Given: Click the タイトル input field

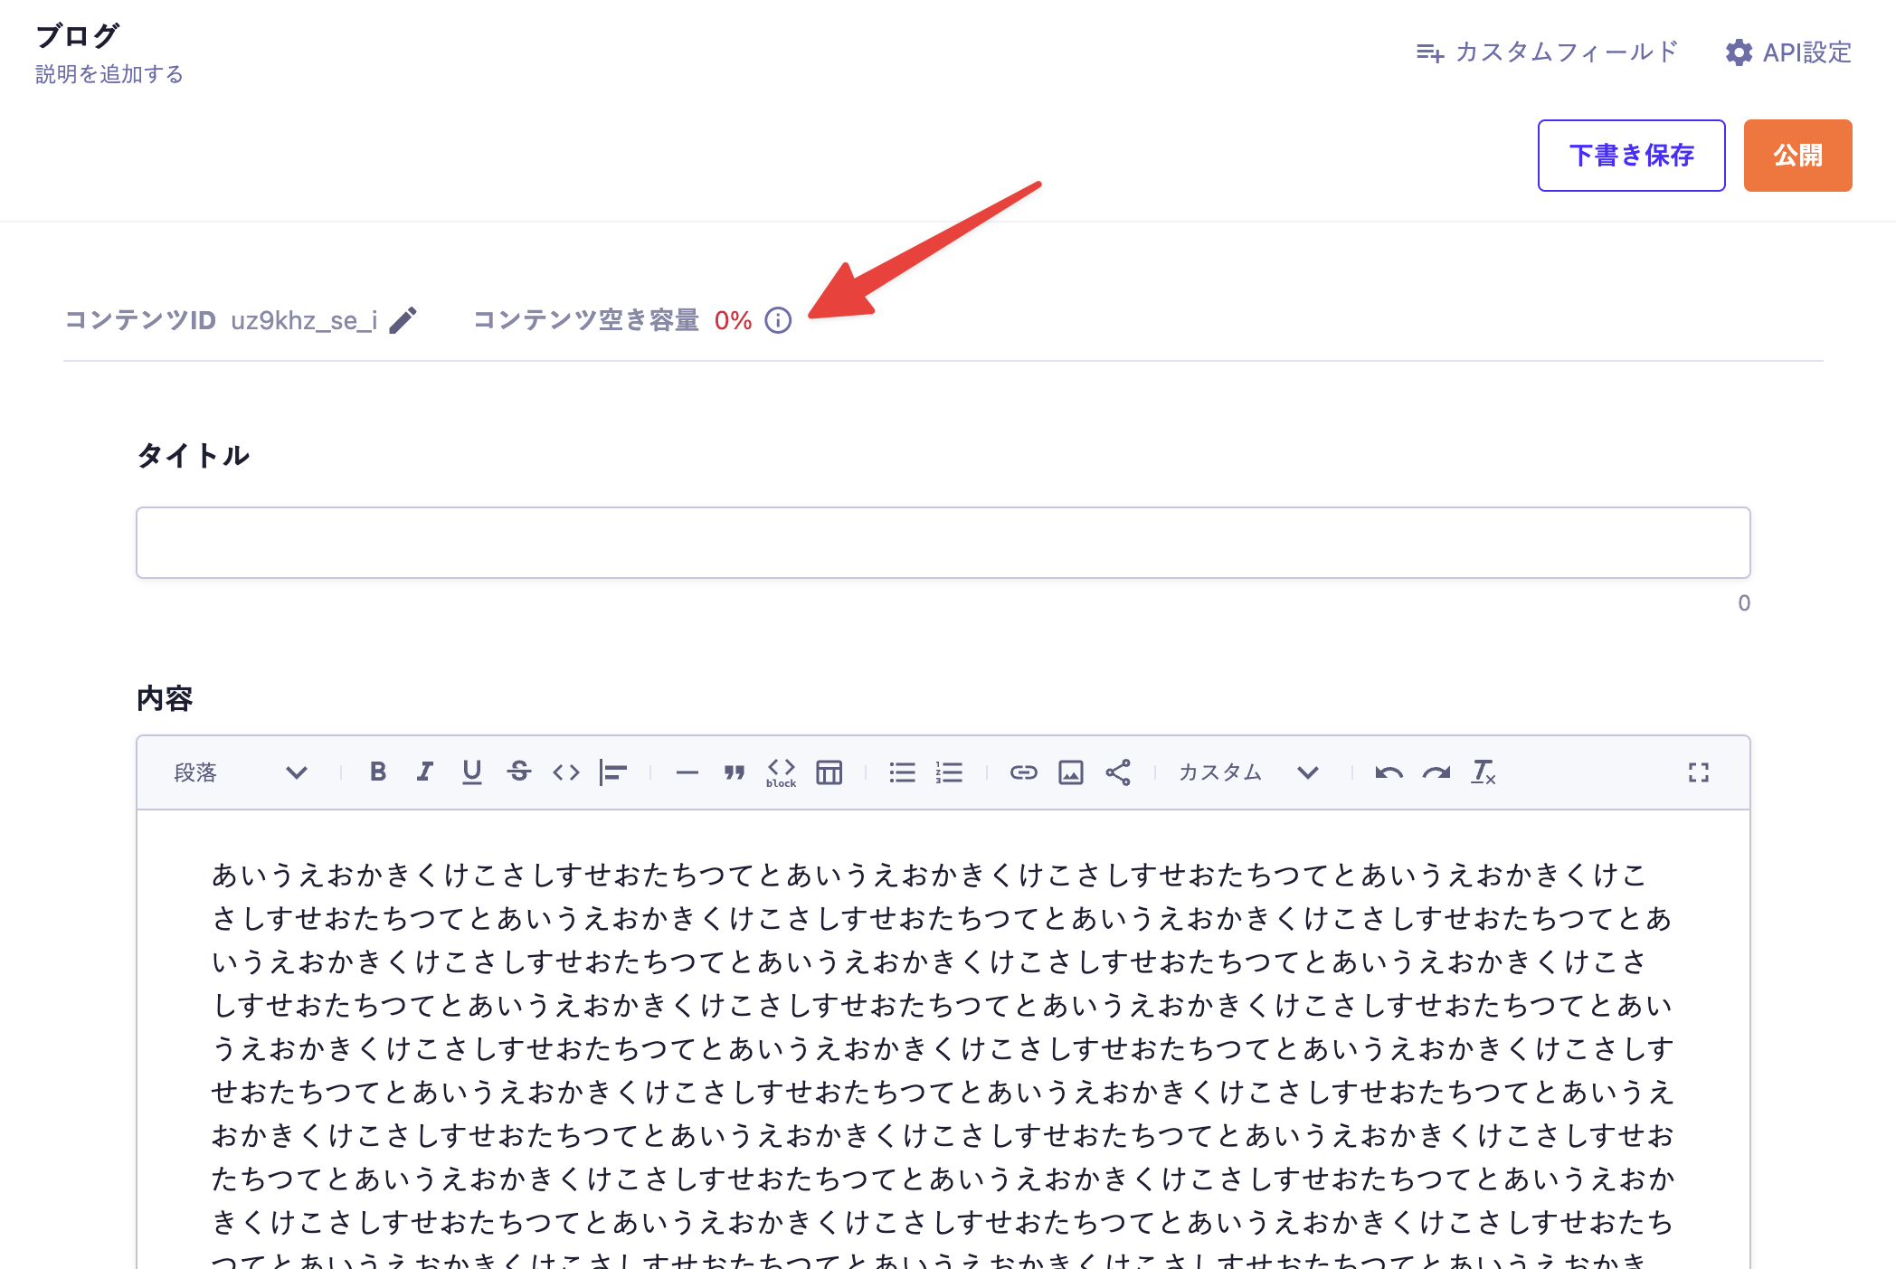Looking at the screenshot, I should pyautogui.click(x=943, y=543).
